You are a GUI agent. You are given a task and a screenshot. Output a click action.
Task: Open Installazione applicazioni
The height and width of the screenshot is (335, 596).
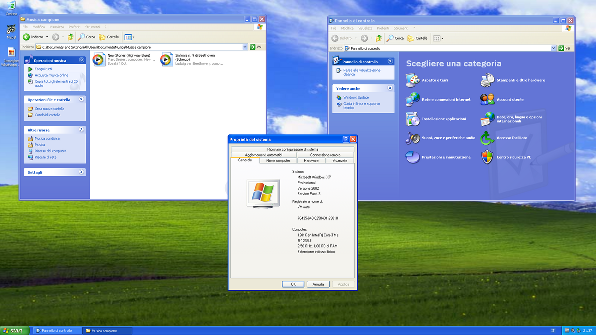tap(444, 119)
